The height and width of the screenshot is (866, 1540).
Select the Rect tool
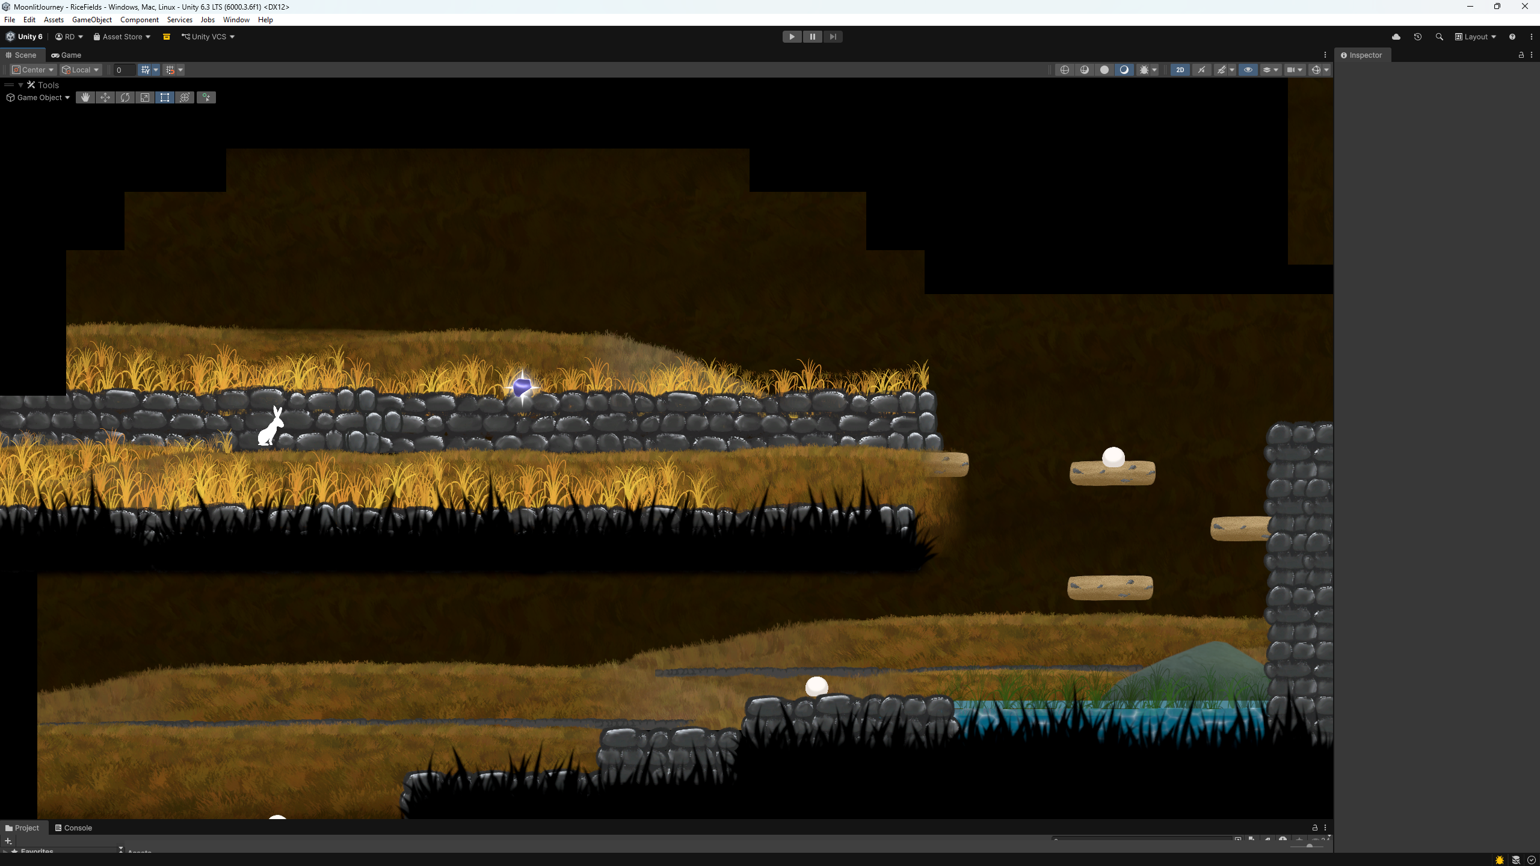pos(165,97)
